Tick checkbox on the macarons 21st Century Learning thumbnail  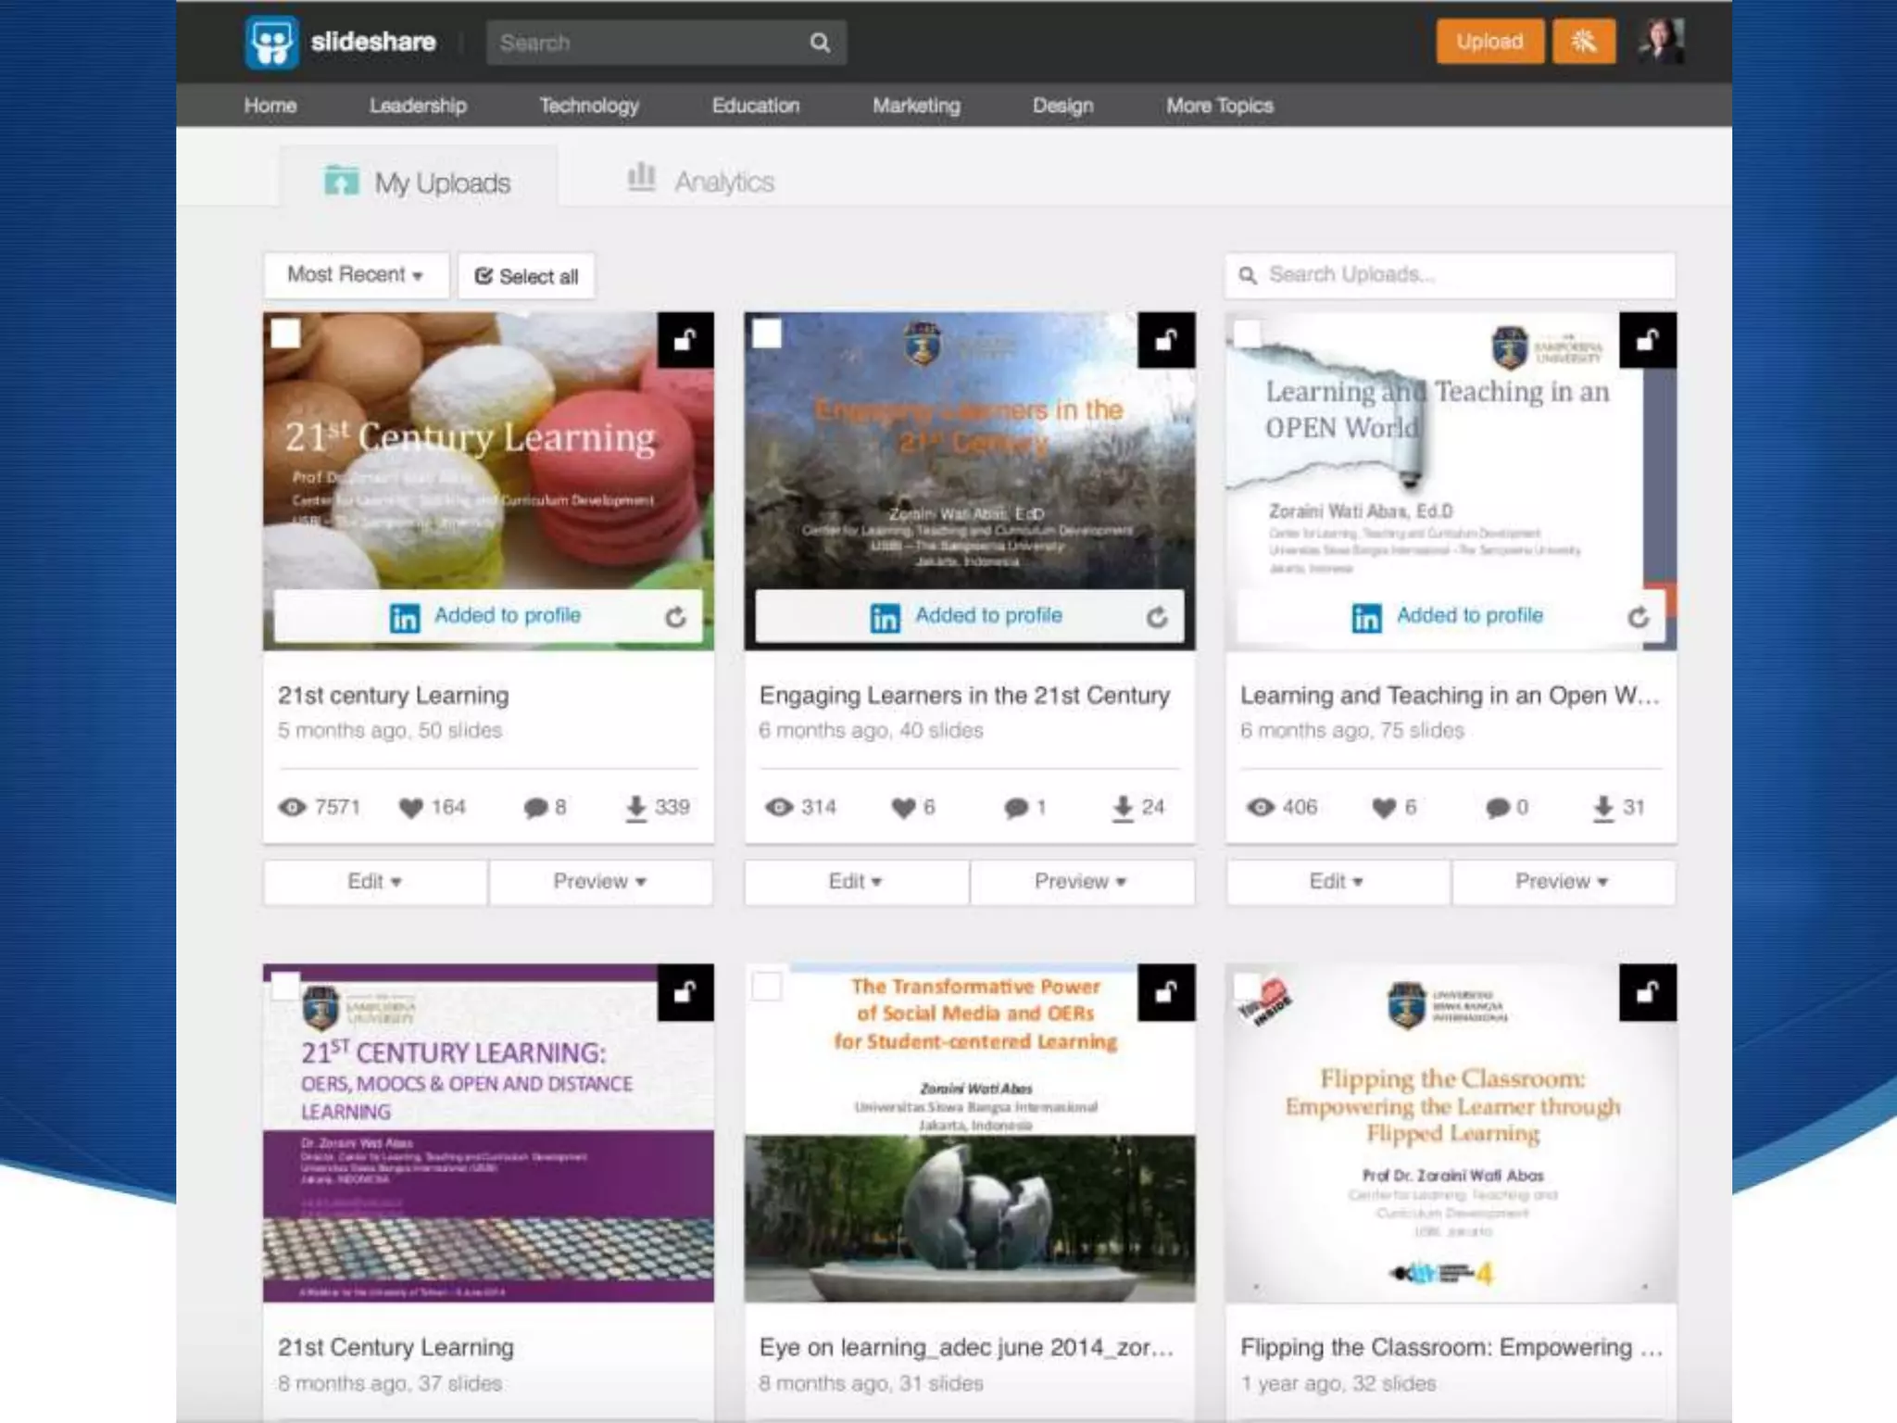(x=285, y=334)
